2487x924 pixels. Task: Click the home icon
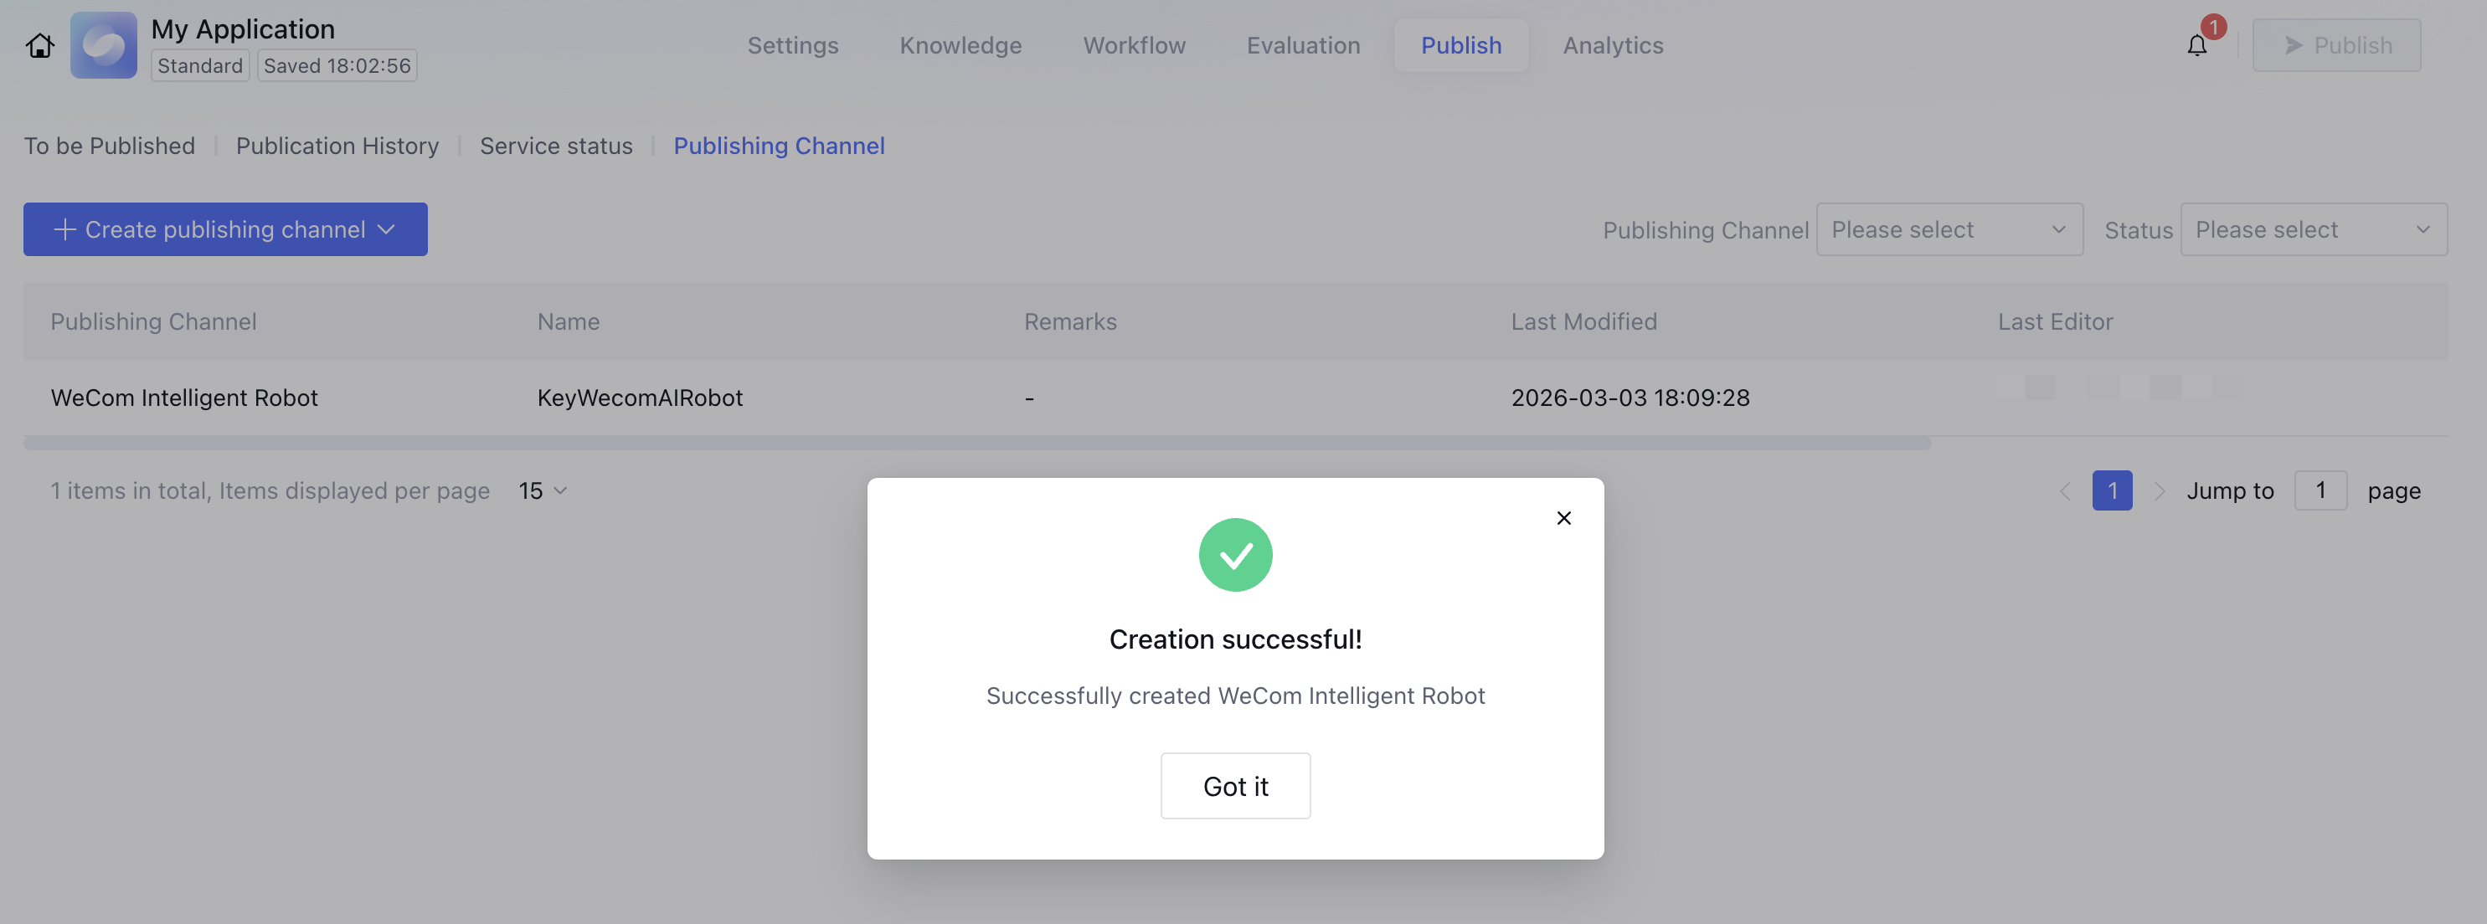pyautogui.click(x=39, y=45)
